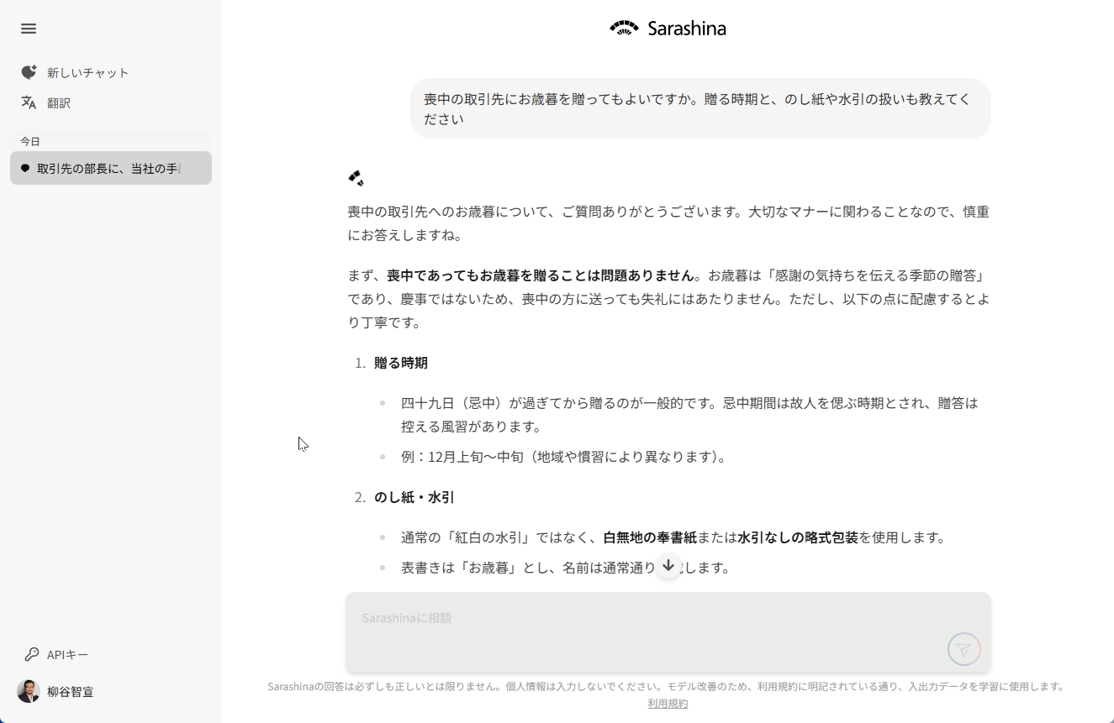The image size is (1114, 723).
Task: Click the bold sentence 喪中であってもお歳暮を贈ることは問題ありません
Action: click(541, 275)
